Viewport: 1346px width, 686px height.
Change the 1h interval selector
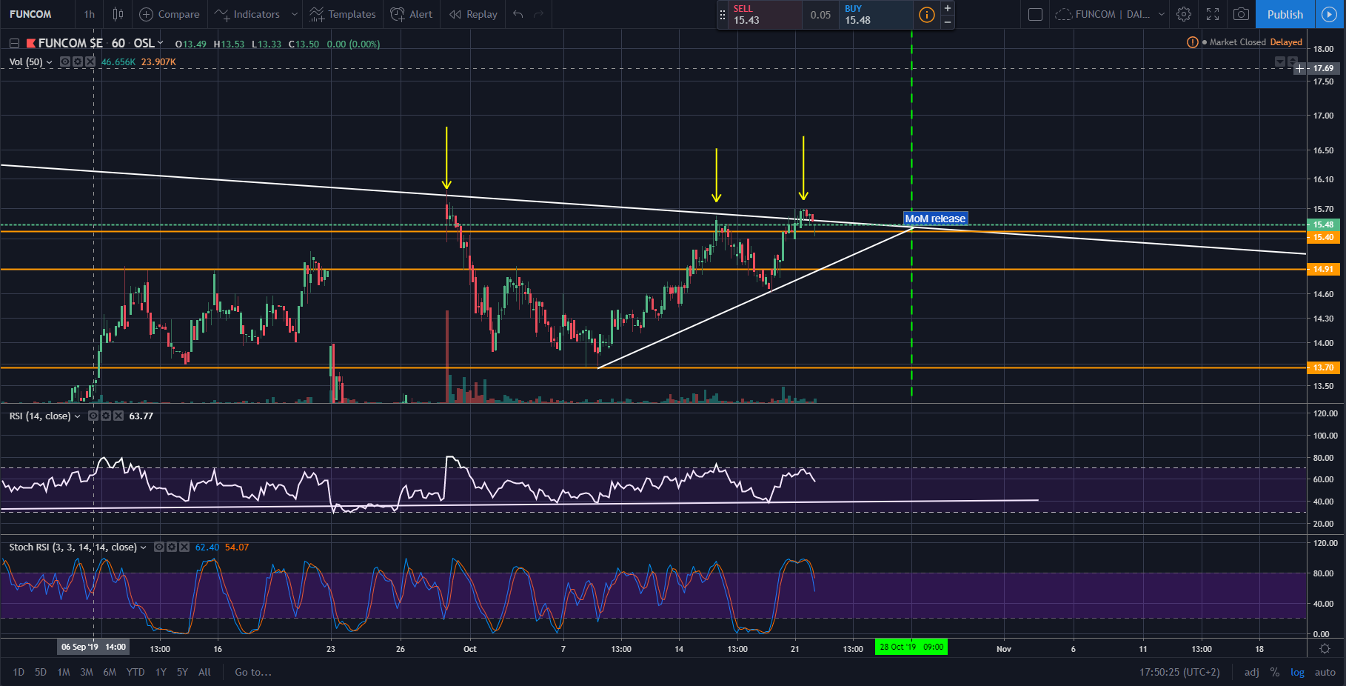pyautogui.click(x=90, y=14)
